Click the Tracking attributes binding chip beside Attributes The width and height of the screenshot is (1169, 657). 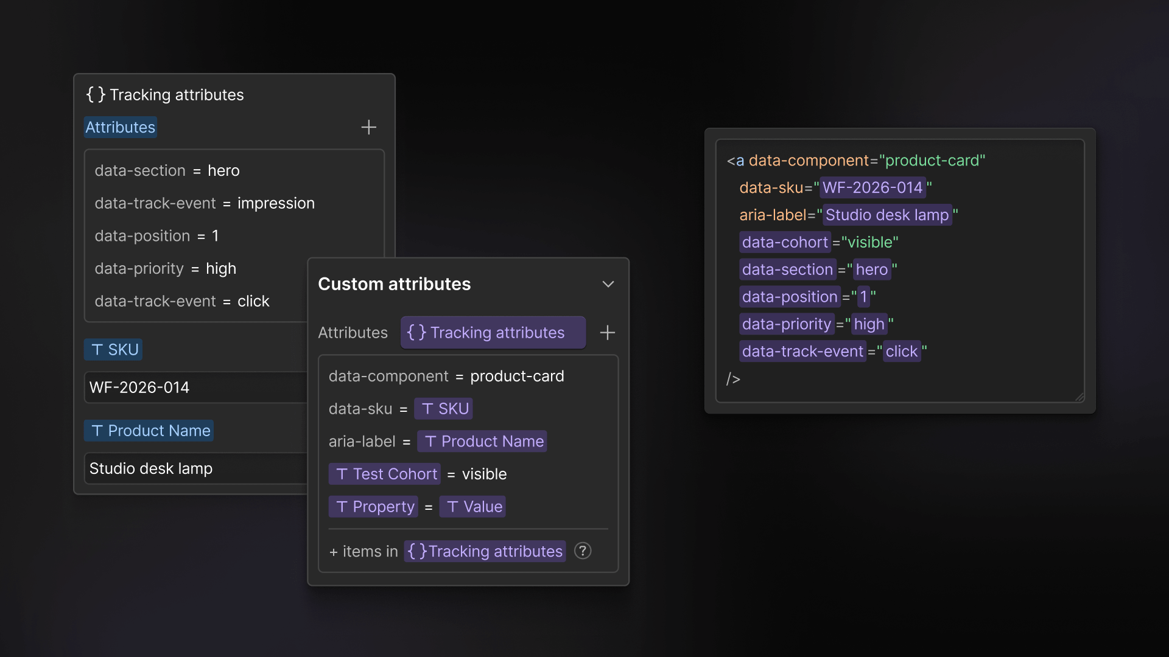click(493, 332)
